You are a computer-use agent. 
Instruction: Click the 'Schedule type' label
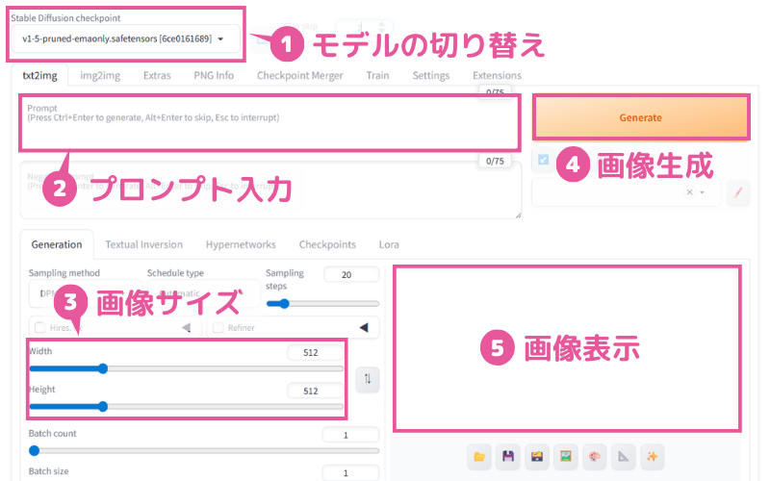click(x=175, y=273)
